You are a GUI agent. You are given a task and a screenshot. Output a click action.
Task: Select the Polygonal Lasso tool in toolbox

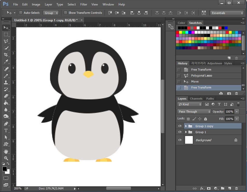(6, 41)
